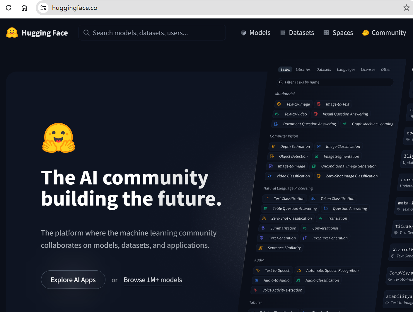This screenshot has height=312, width=413.
Task: Open Datasets from the top navigation
Action: click(x=297, y=33)
